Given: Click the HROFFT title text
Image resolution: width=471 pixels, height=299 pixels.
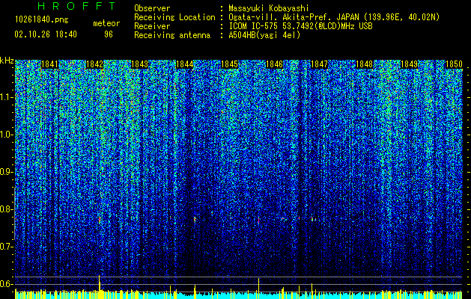Looking at the screenshot, I should 77,6.
